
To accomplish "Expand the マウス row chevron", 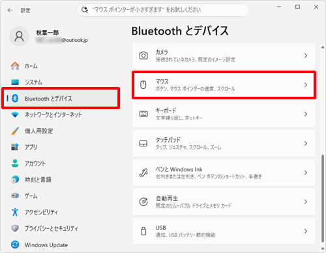I will (306, 85).
